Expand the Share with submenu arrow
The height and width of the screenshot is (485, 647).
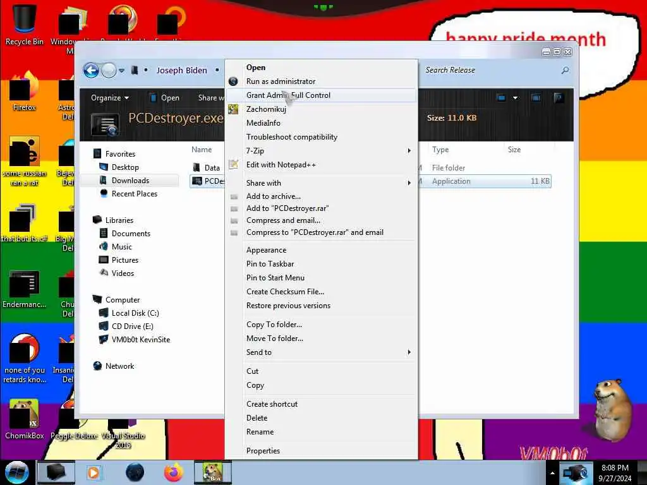click(x=409, y=183)
